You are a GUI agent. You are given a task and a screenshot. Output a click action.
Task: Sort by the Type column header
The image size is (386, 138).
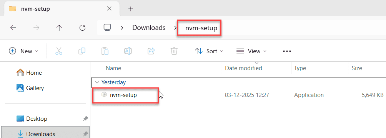click(x=300, y=68)
